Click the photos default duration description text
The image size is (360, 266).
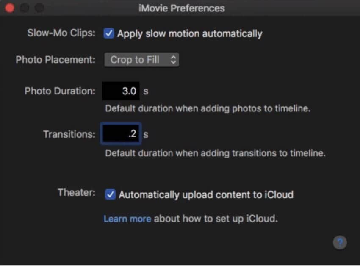click(x=208, y=108)
